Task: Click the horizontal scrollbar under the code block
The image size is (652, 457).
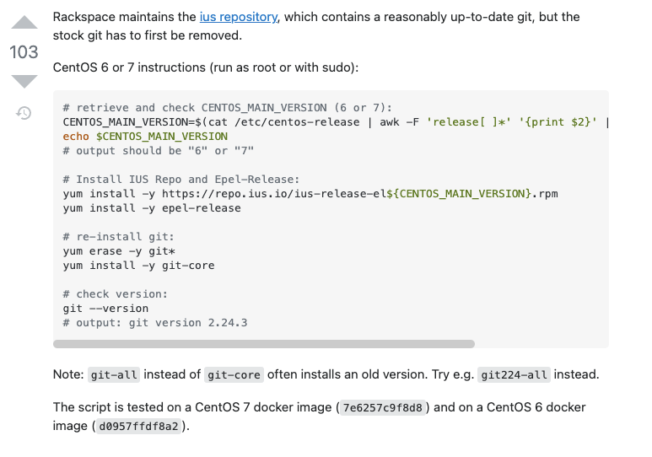Action: [x=264, y=344]
